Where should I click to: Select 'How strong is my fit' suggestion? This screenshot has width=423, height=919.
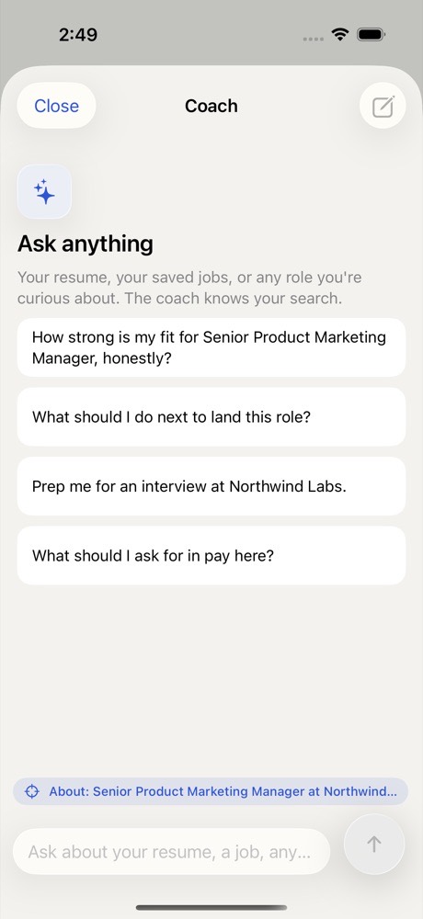[211, 347]
